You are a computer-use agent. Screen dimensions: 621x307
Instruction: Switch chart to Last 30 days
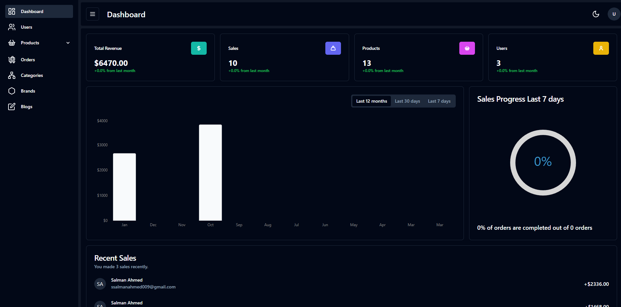(407, 101)
